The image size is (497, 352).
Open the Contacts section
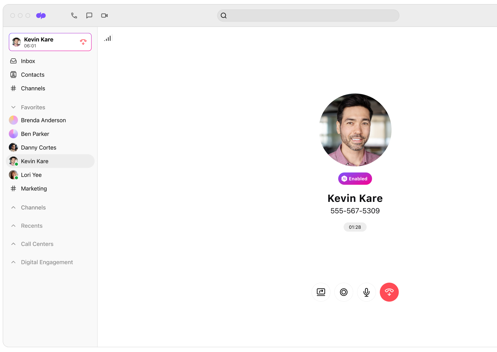[x=32, y=75]
